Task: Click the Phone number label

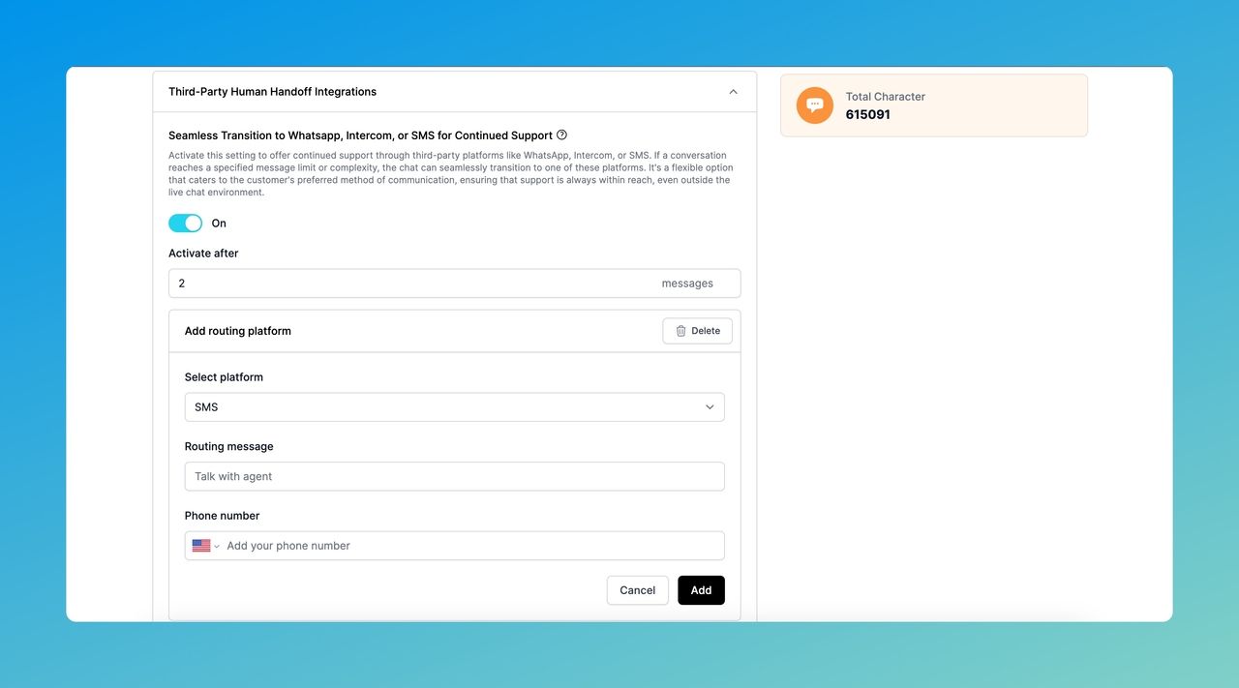Action: [x=223, y=516]
